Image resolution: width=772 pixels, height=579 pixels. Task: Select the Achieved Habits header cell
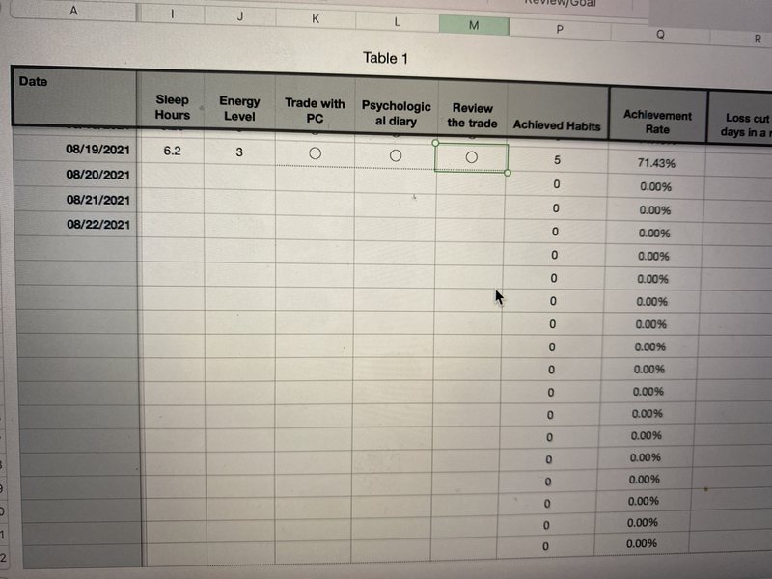click(x=557, y=124)
